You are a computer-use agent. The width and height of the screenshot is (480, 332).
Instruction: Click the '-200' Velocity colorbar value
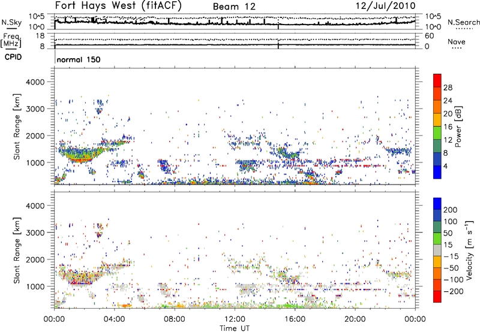point(452,291)
